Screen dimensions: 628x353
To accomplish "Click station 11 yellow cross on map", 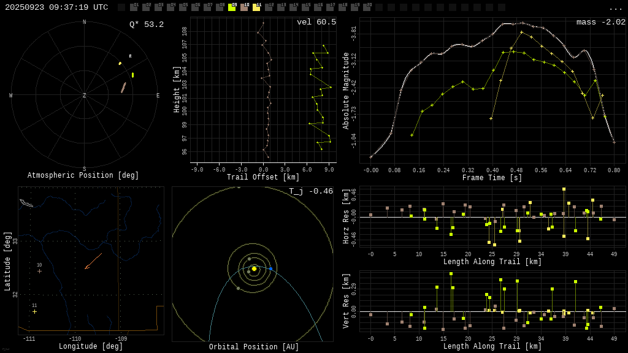I will (34, 311).
